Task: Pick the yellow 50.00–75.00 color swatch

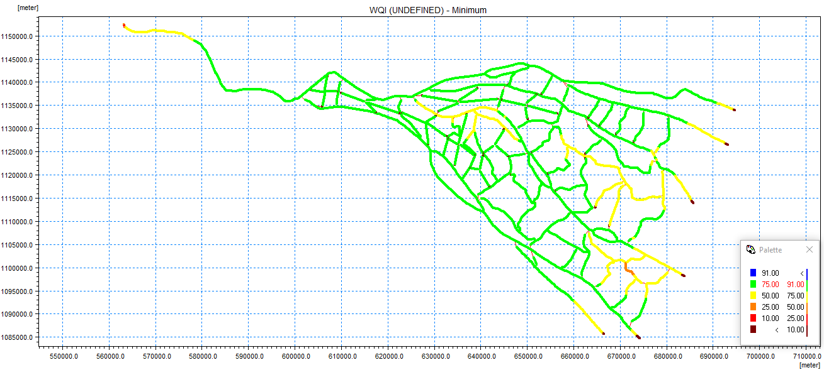Action: pos(753,295)
